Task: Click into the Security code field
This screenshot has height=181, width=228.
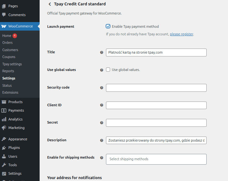Action: [x=156, y=88]
